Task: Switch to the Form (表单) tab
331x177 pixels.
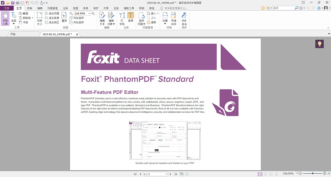Action: 85,8
